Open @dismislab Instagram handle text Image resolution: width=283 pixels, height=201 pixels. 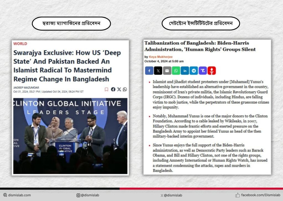(x=90, y=195)
